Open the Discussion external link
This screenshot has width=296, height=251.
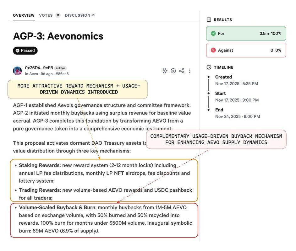(x=79, y=15)
